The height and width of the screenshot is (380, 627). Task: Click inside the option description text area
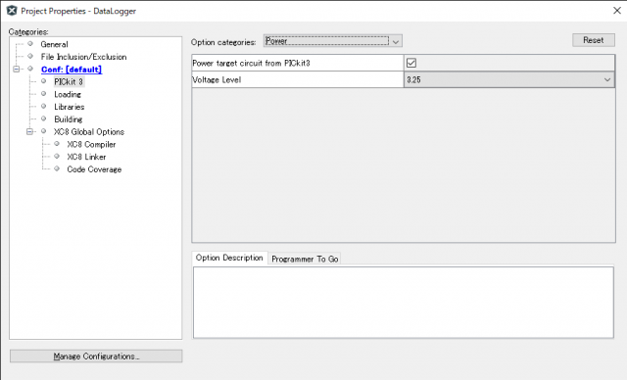[x=403, y=303]
